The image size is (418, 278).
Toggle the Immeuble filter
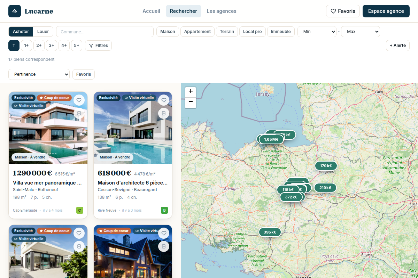(x=281, y=32)
